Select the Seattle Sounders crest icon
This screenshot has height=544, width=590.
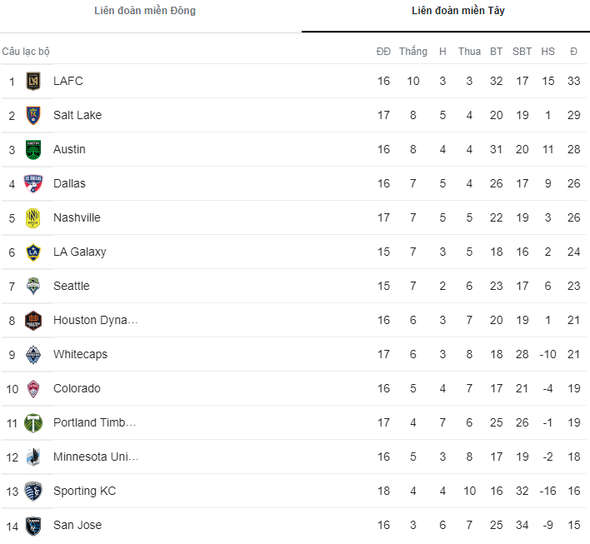(33, 287)
